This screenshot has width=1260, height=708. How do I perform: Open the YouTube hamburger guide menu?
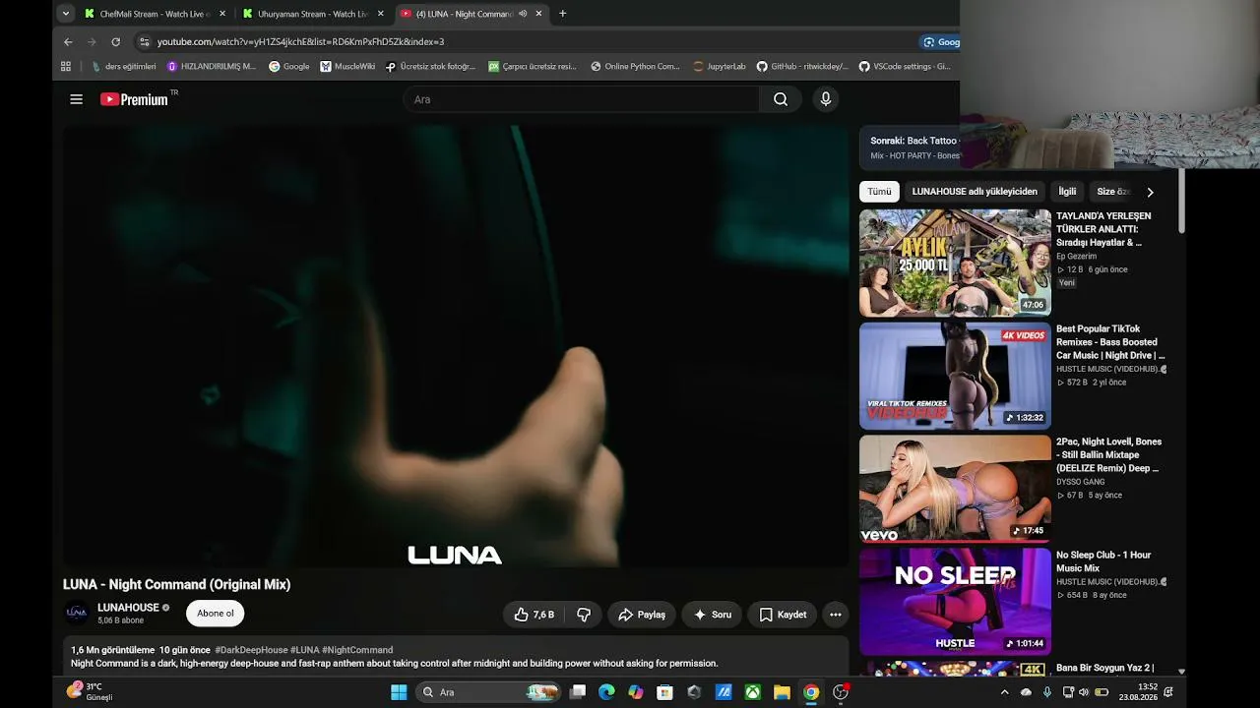pyautogui.click(x=76, y=99)
